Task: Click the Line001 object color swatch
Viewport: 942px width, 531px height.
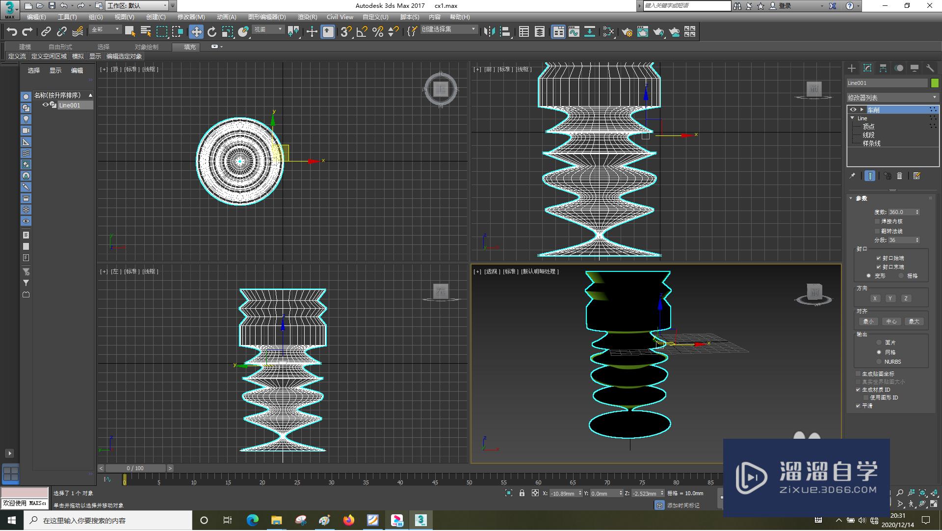Action: 935,83
